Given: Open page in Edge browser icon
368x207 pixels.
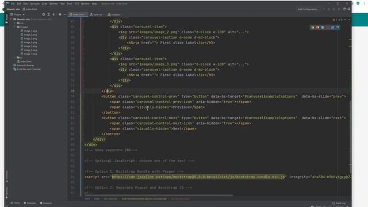Looking at the screenshot, I should (x=338, y=28).
